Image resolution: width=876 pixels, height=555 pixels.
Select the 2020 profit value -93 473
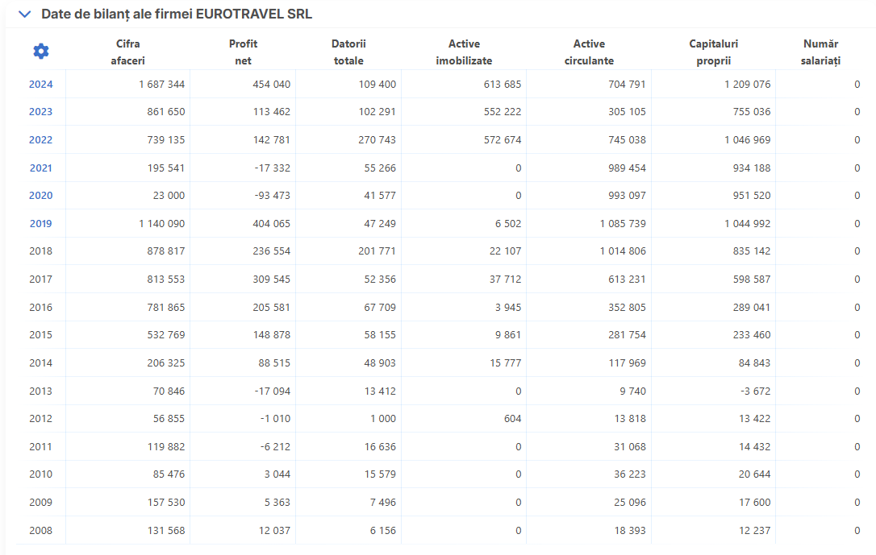coord(273,196)
